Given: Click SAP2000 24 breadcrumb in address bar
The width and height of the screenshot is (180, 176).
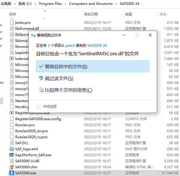Looking at the screenshot, I should [x=129, y=4].
